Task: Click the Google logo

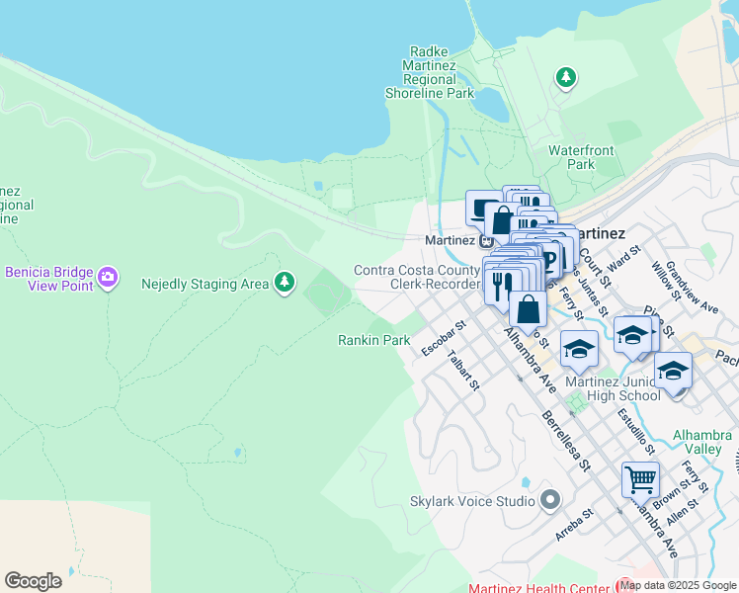Action: 34,581
